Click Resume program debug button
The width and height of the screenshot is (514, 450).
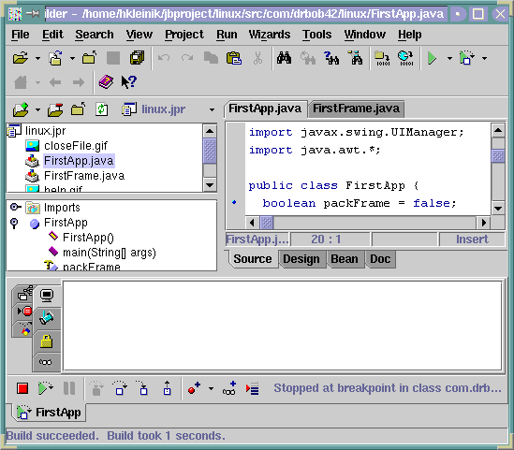(45, 388)
